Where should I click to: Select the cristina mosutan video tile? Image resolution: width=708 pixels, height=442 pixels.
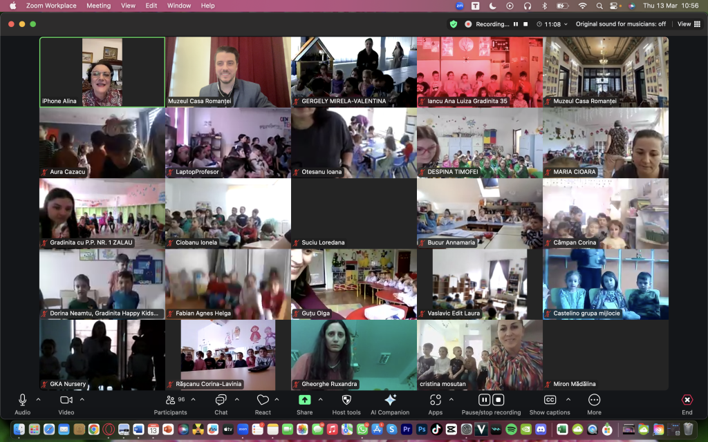pos(480,355)
